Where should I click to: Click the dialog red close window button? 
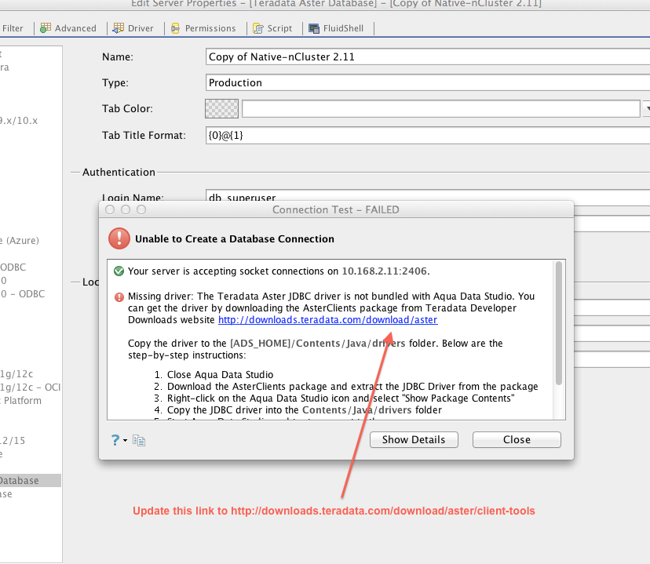pos(110,209)
